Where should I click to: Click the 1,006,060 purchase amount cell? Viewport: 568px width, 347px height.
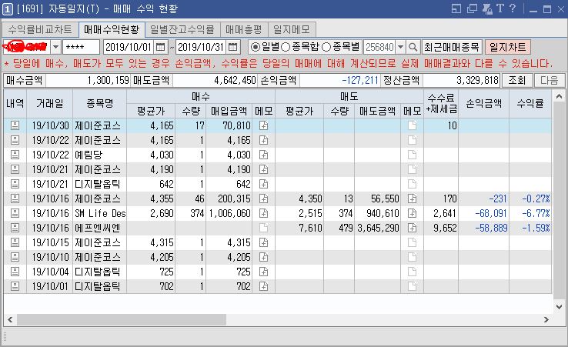pos(229,213)
